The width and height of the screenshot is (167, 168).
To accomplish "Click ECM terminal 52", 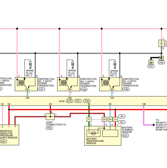I will [x=2, y=104].
